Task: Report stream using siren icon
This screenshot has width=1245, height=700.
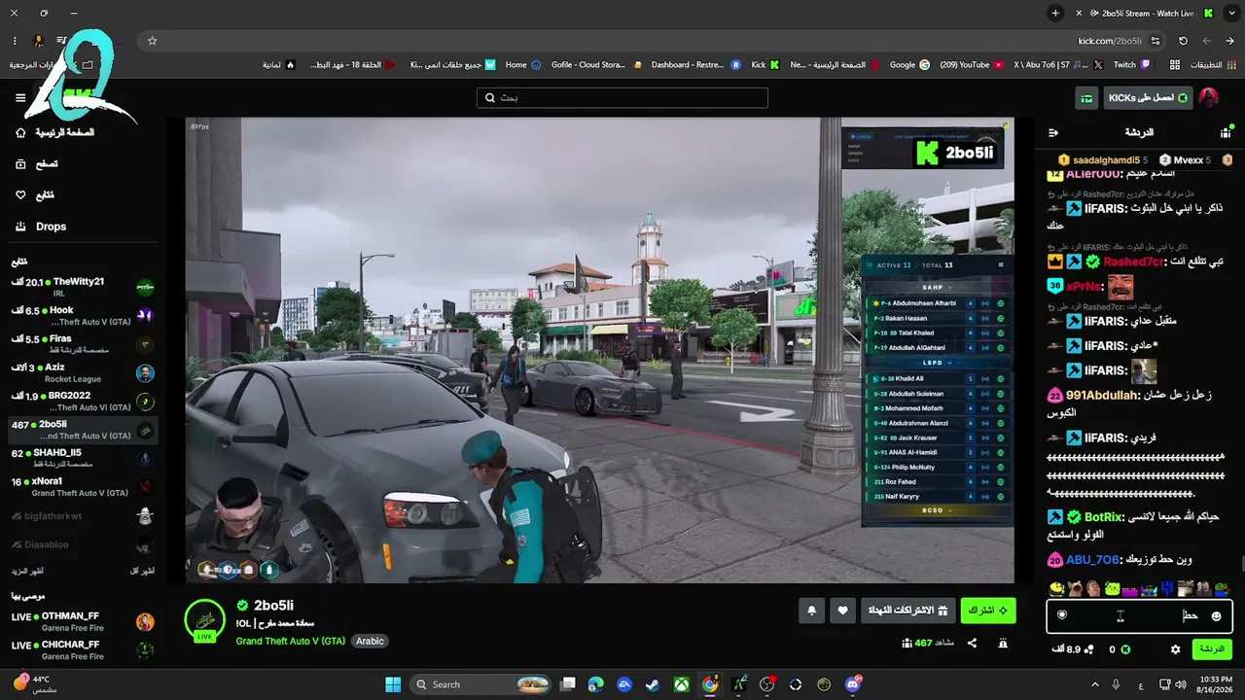Action: click(x=1003, y=643)
